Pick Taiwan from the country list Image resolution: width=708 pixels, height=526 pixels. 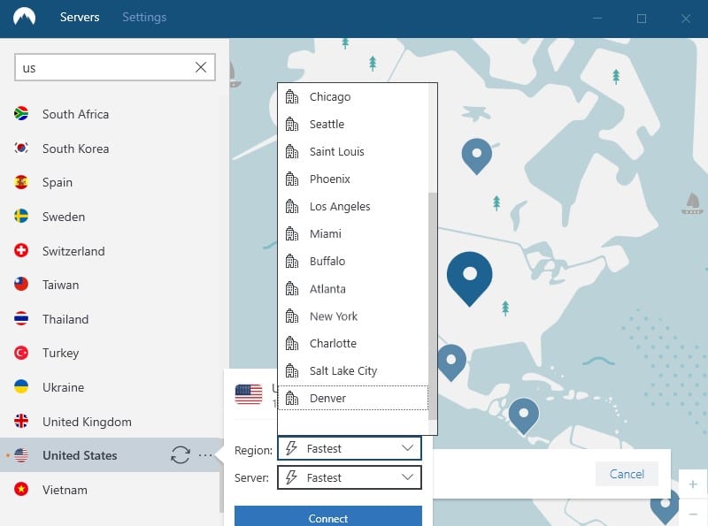point(60,285)
